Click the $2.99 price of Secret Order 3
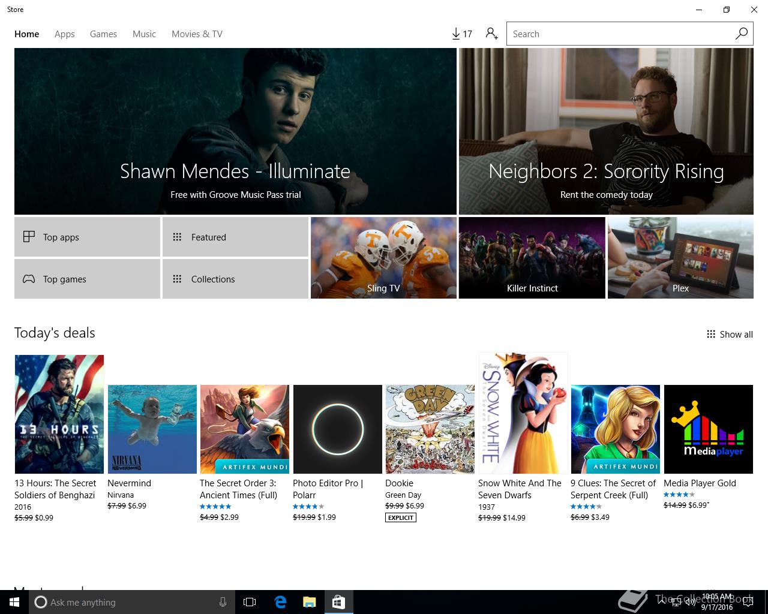The image size is (768, 614). (x=230, y=517)
